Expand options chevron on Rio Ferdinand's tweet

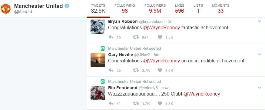pos(260,87)
